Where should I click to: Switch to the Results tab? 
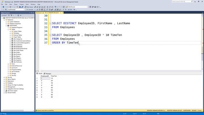(40, 73)
